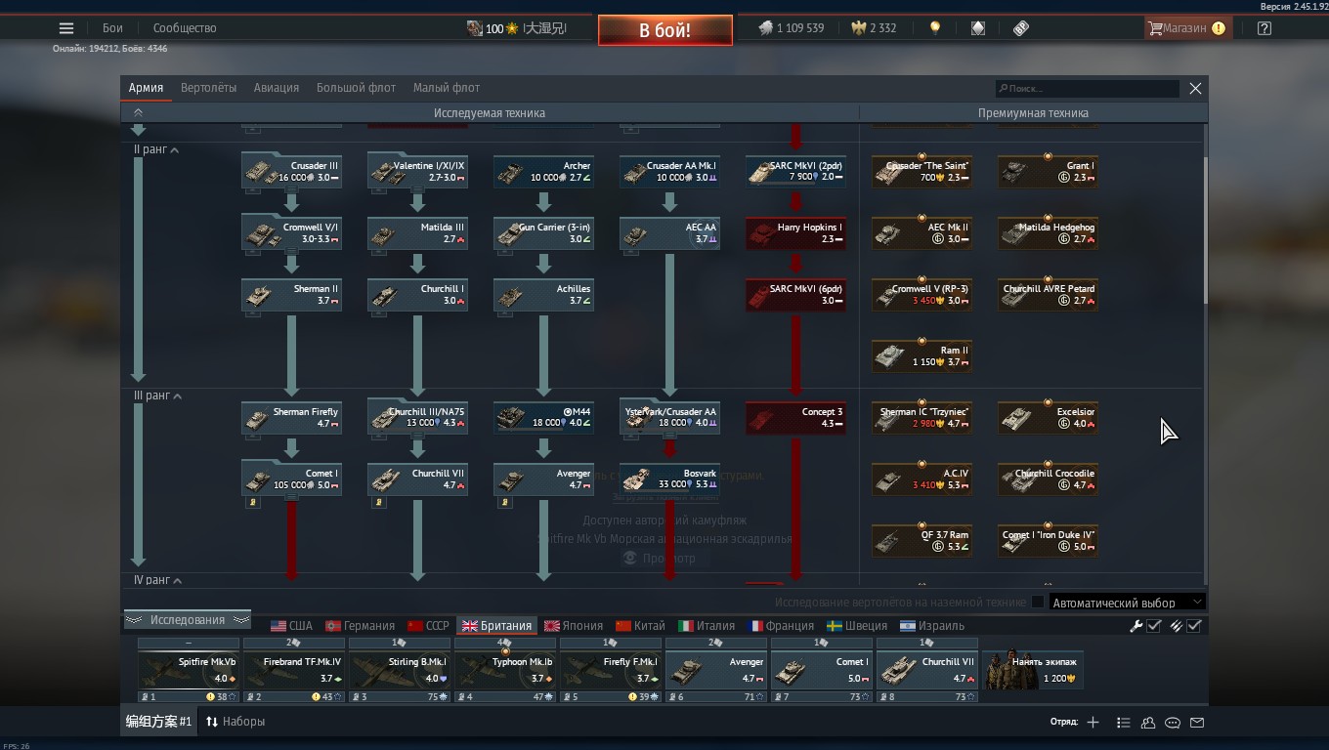Select the Sherman Firefly vehicle card

pos(291,418)
